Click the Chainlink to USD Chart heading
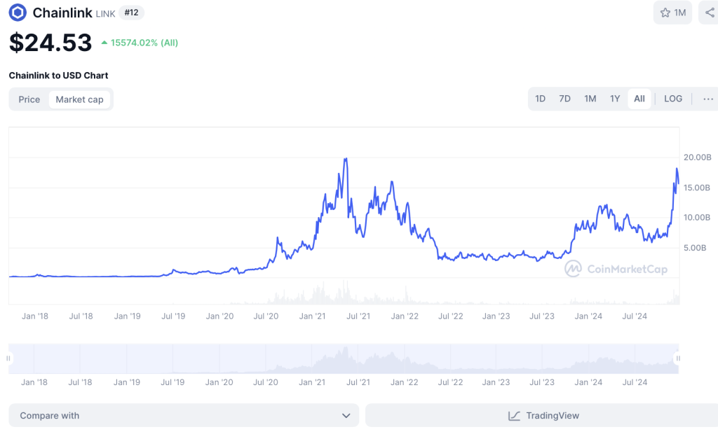 (59, 76)
